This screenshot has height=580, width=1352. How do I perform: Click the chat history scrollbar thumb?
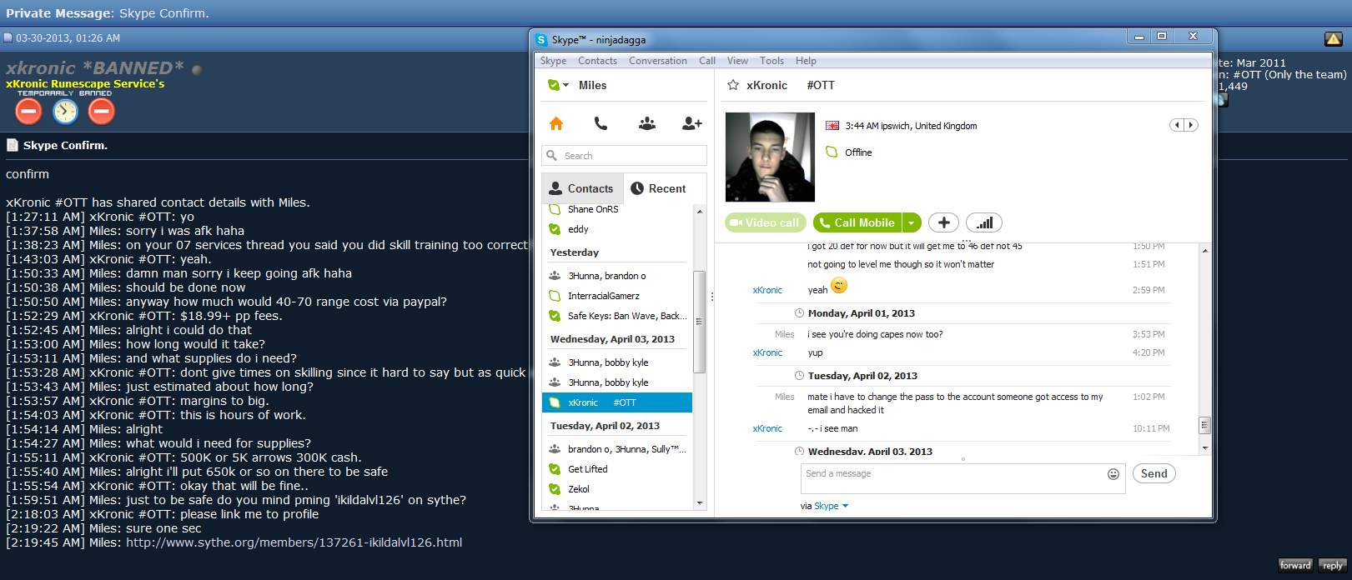1204,425
